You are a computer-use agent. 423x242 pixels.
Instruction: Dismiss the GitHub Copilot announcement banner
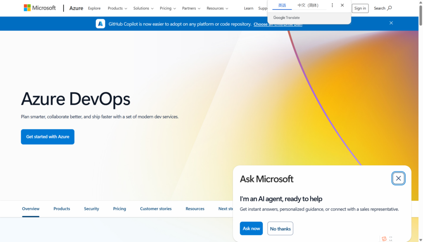click(x=391, y=23)
